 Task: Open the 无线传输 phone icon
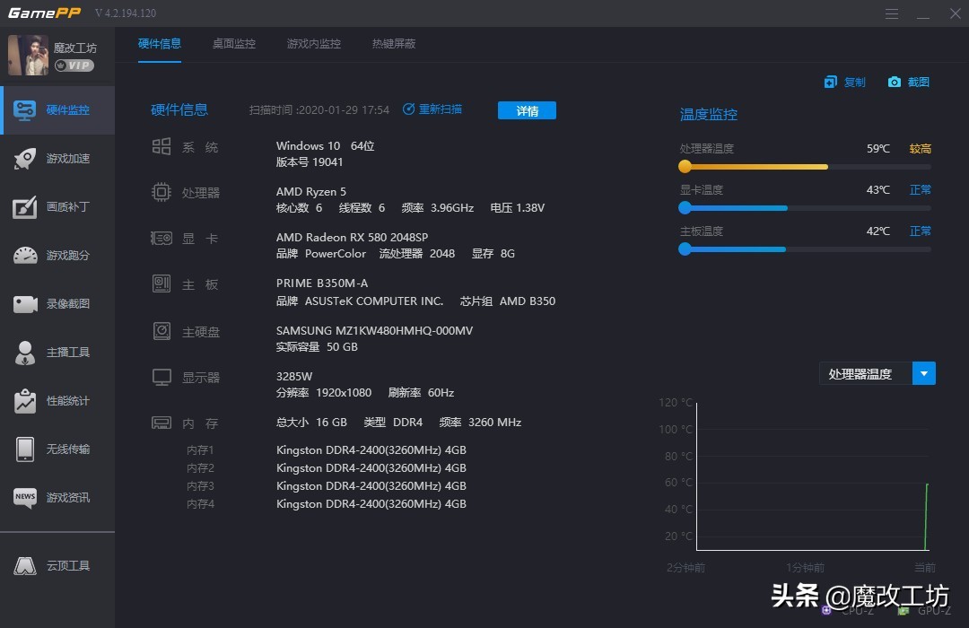tap(25, 449)
